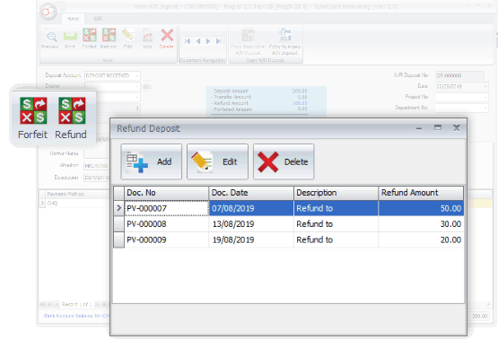Close the Refund Deposit dialog

tap(457, 127)
